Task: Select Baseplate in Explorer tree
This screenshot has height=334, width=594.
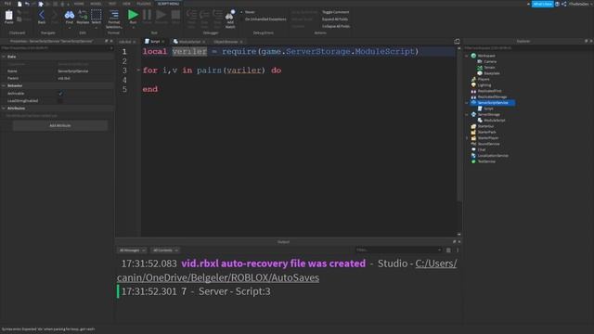Action: (491, 73)
